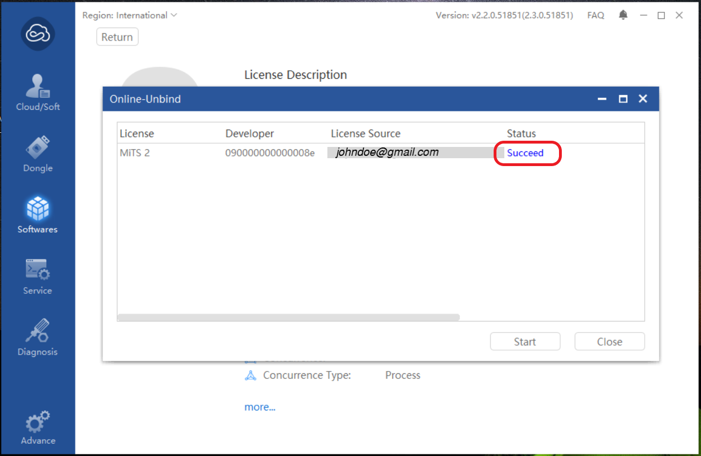The width and height of the screenshot is (701, 456).
Task: Open the Advance settings section
Action: click(37, 421)
